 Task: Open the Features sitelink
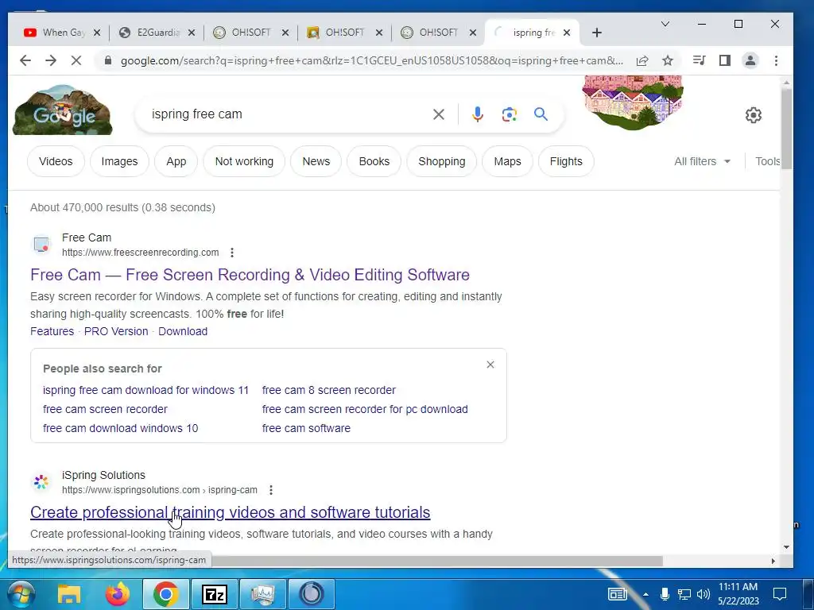coord(52,331)
